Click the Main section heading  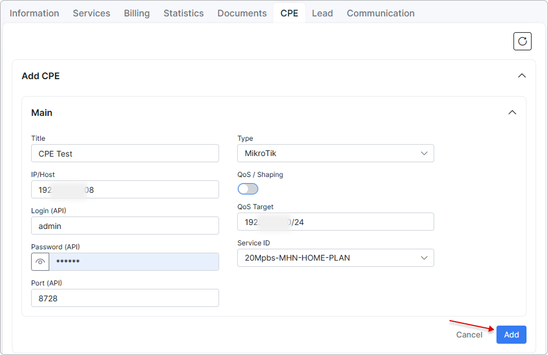pos(41,112)
